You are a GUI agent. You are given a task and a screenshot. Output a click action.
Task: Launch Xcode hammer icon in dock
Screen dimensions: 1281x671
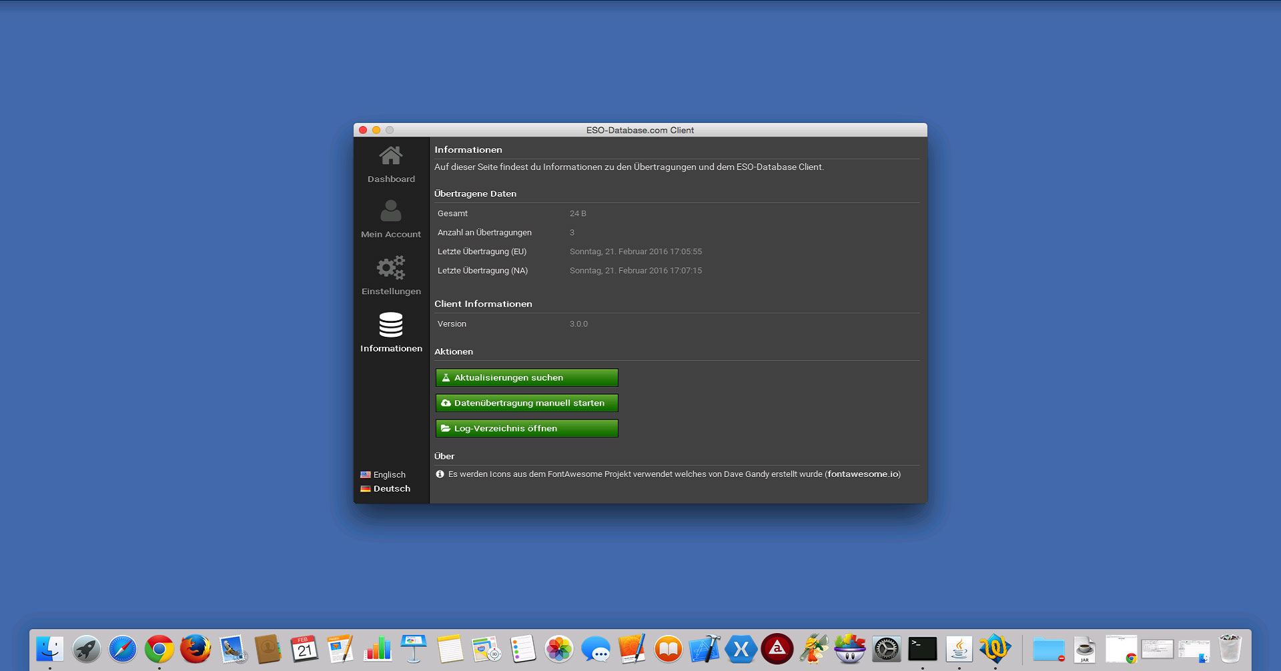(x=705, y=649)
